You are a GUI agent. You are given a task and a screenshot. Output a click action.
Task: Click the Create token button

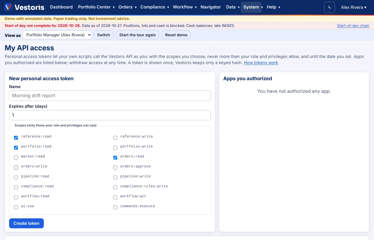(x=26, y=223)
